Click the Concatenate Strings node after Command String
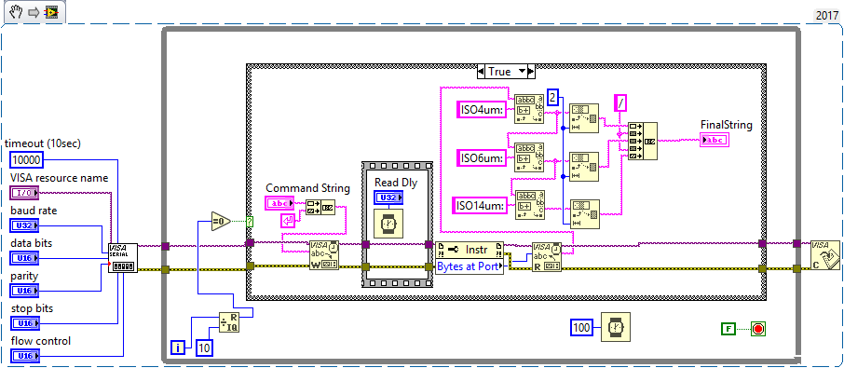This screenshot has height=368, width=844. click(320, 208)
